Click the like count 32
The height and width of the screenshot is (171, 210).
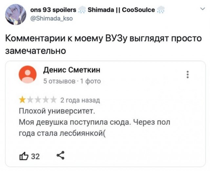click(x=35, y=156)
